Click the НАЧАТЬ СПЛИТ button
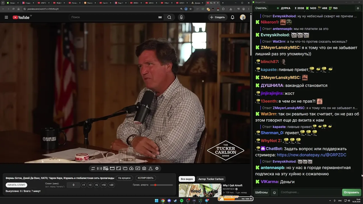Image resolution: width=363 pixels, height=204 pixels. point(16,185)
